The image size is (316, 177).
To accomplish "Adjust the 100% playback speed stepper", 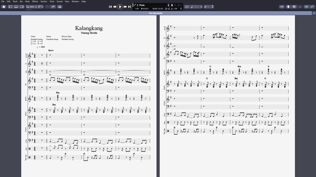I will click(x=201, y=7).
